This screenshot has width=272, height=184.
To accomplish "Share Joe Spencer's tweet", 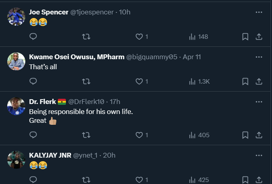I will click(x=259, y=37).
